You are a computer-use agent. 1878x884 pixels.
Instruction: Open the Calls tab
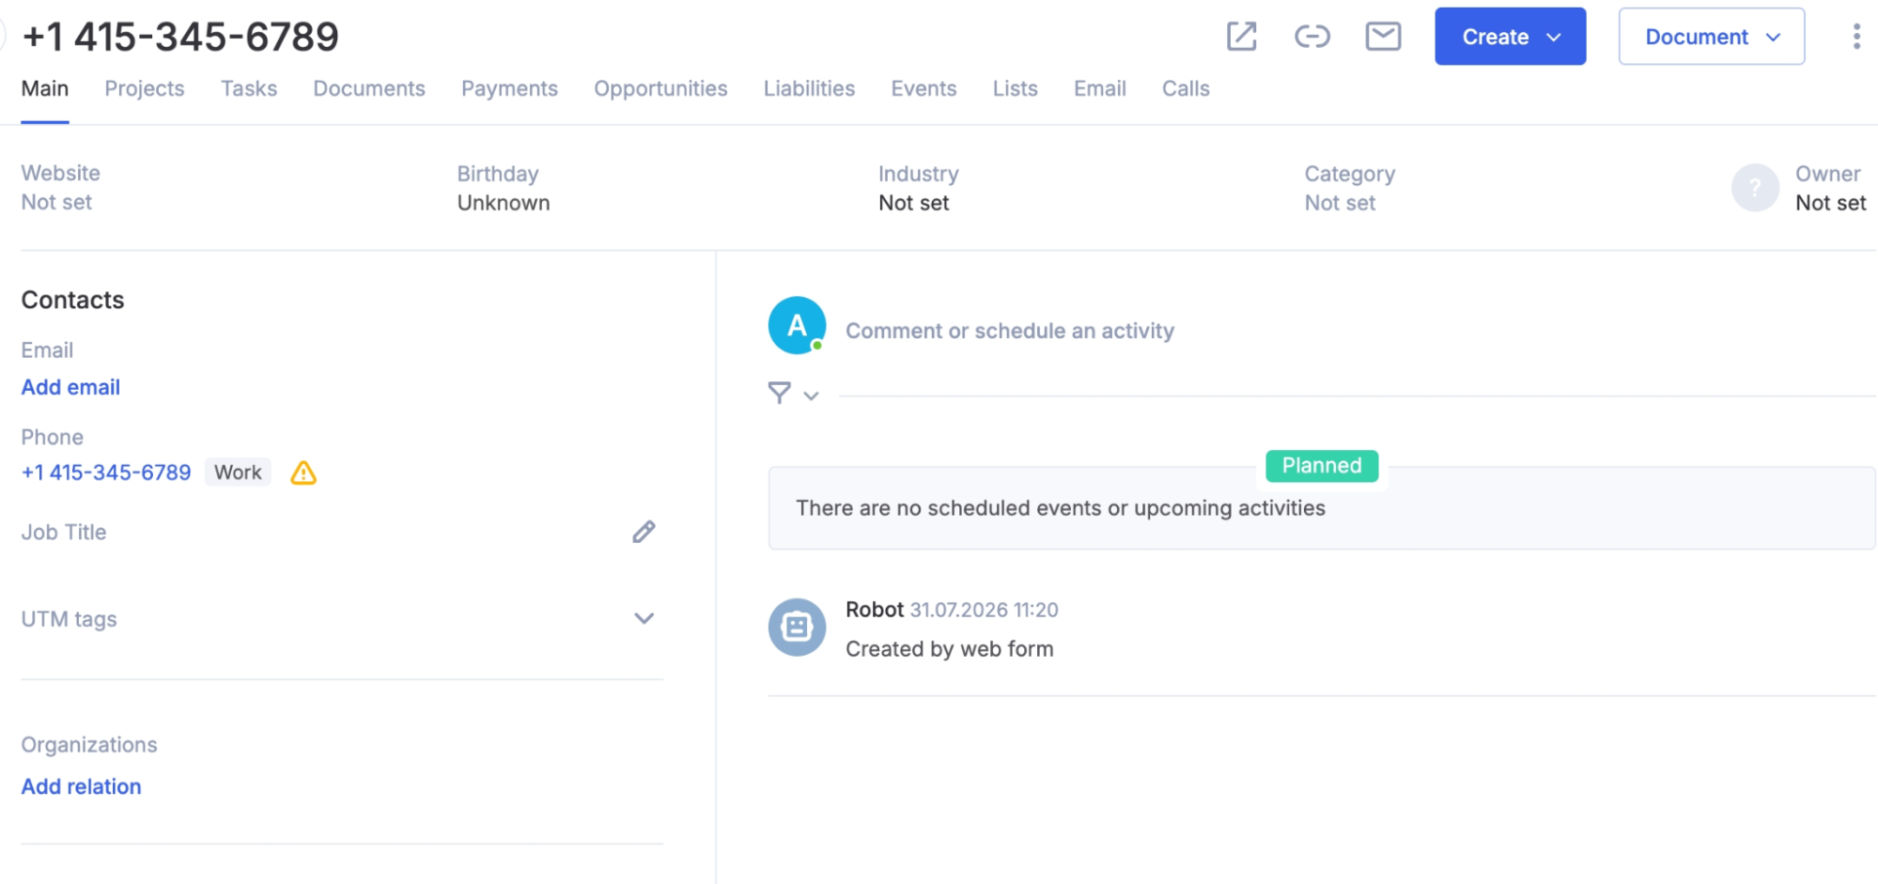[x=1186, y=88]
